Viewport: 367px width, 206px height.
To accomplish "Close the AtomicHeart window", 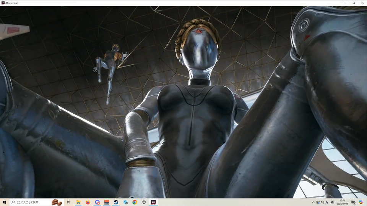I will pyautogui.click(x=362, y=3).
